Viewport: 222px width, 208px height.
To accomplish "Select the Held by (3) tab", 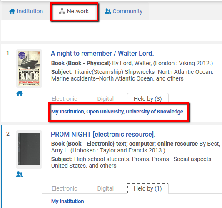I will pyautogui.click(x=148, y=99).
